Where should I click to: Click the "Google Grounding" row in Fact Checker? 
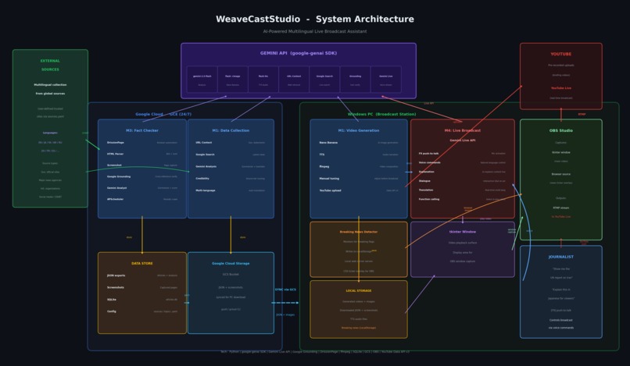[142, 176]
